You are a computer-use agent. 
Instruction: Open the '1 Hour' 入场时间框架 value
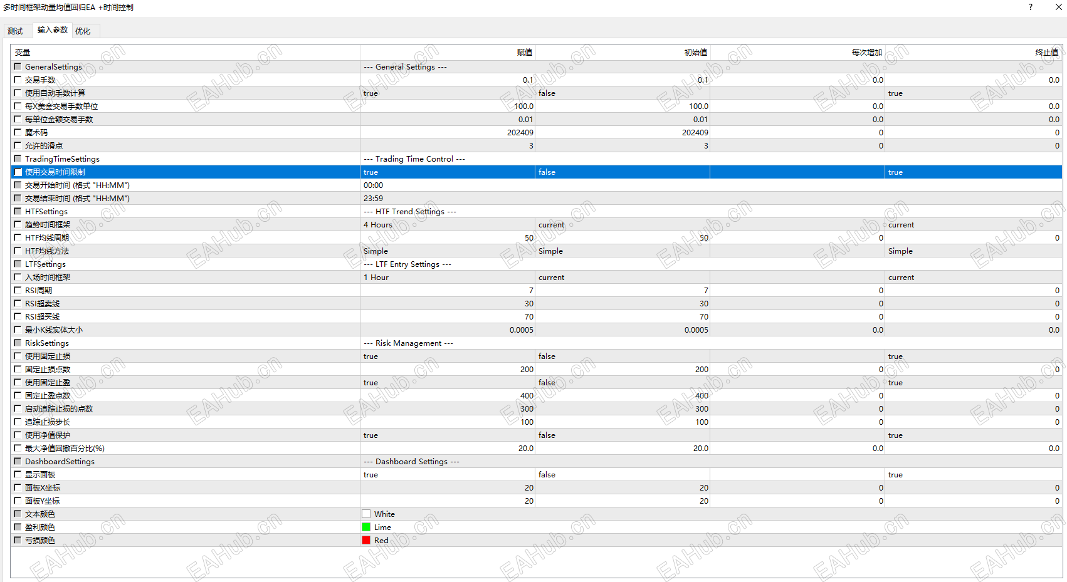[x=376, y=278]
